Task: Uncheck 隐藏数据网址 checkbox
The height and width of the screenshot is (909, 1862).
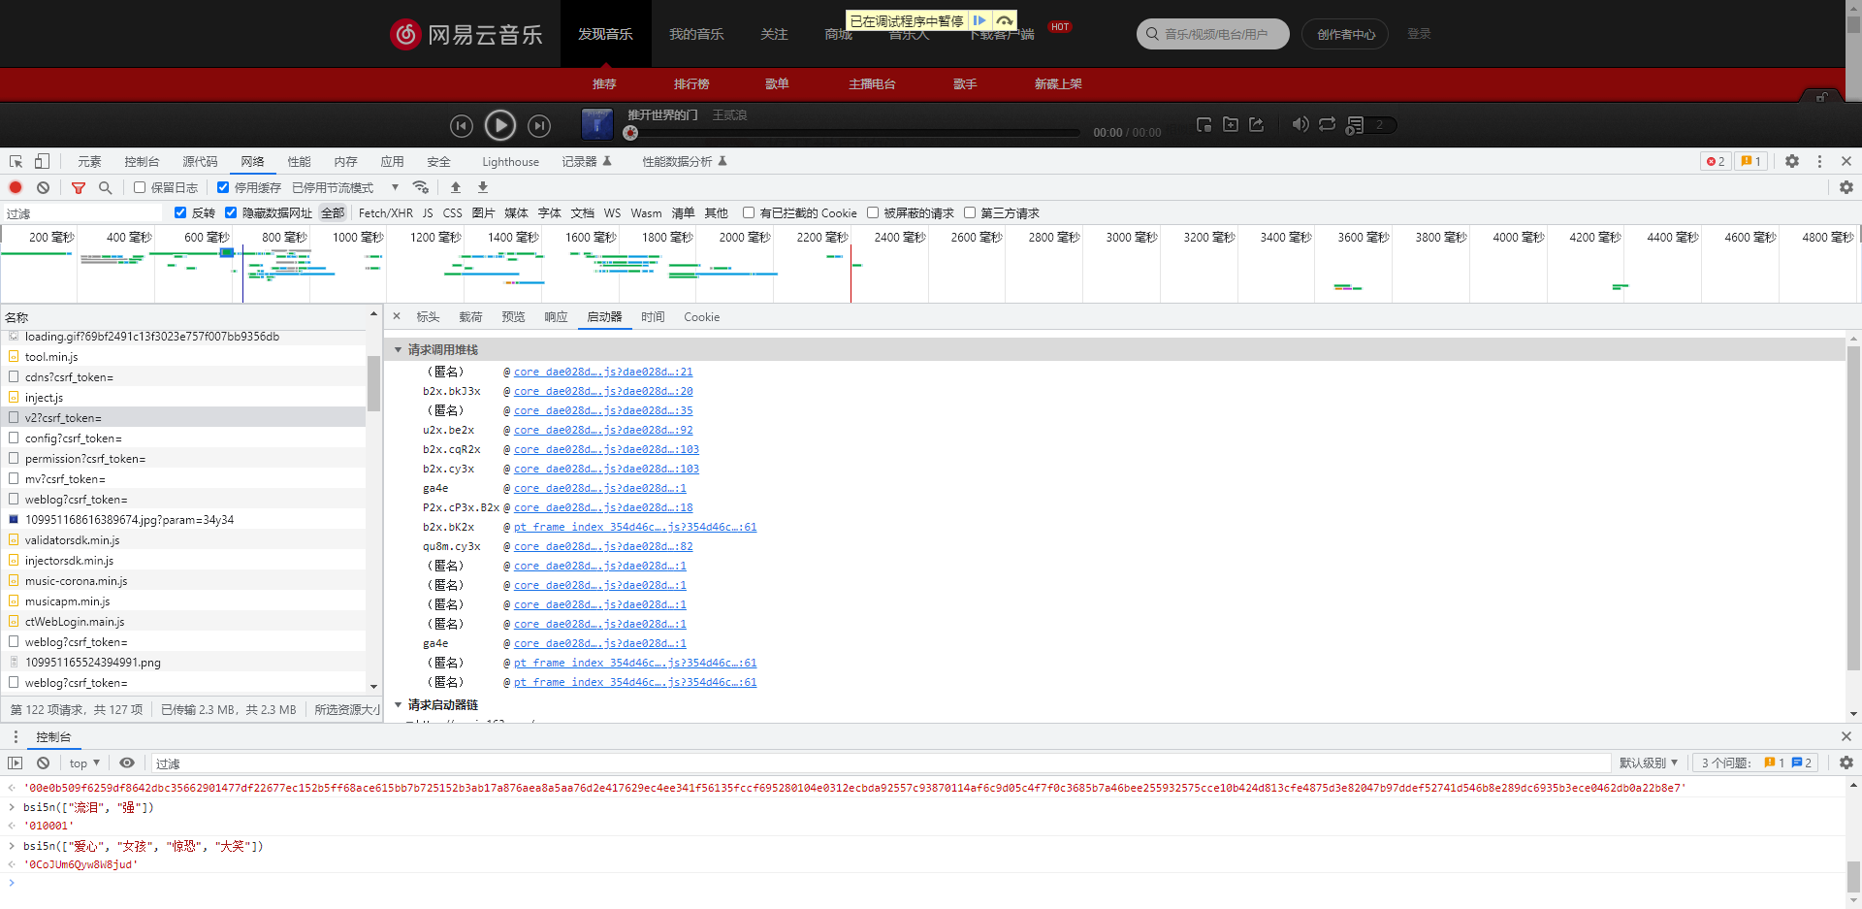Action: 231,212
